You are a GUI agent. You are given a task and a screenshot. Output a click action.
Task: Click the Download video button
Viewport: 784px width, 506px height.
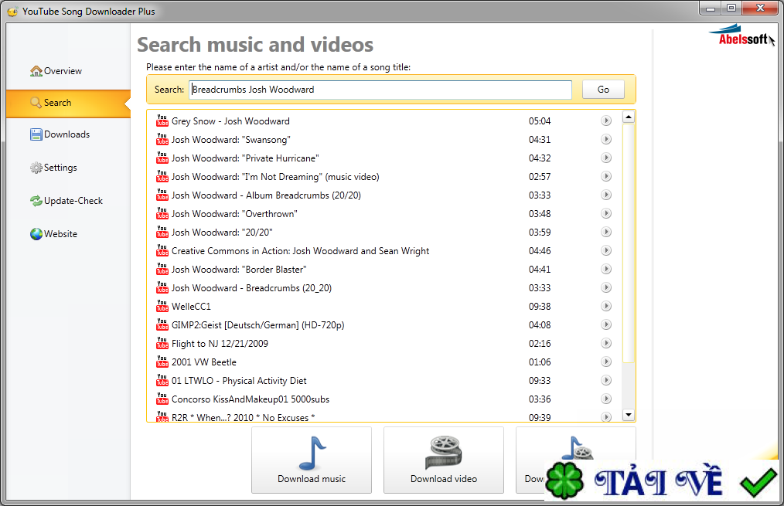click(x=443, y=460)
